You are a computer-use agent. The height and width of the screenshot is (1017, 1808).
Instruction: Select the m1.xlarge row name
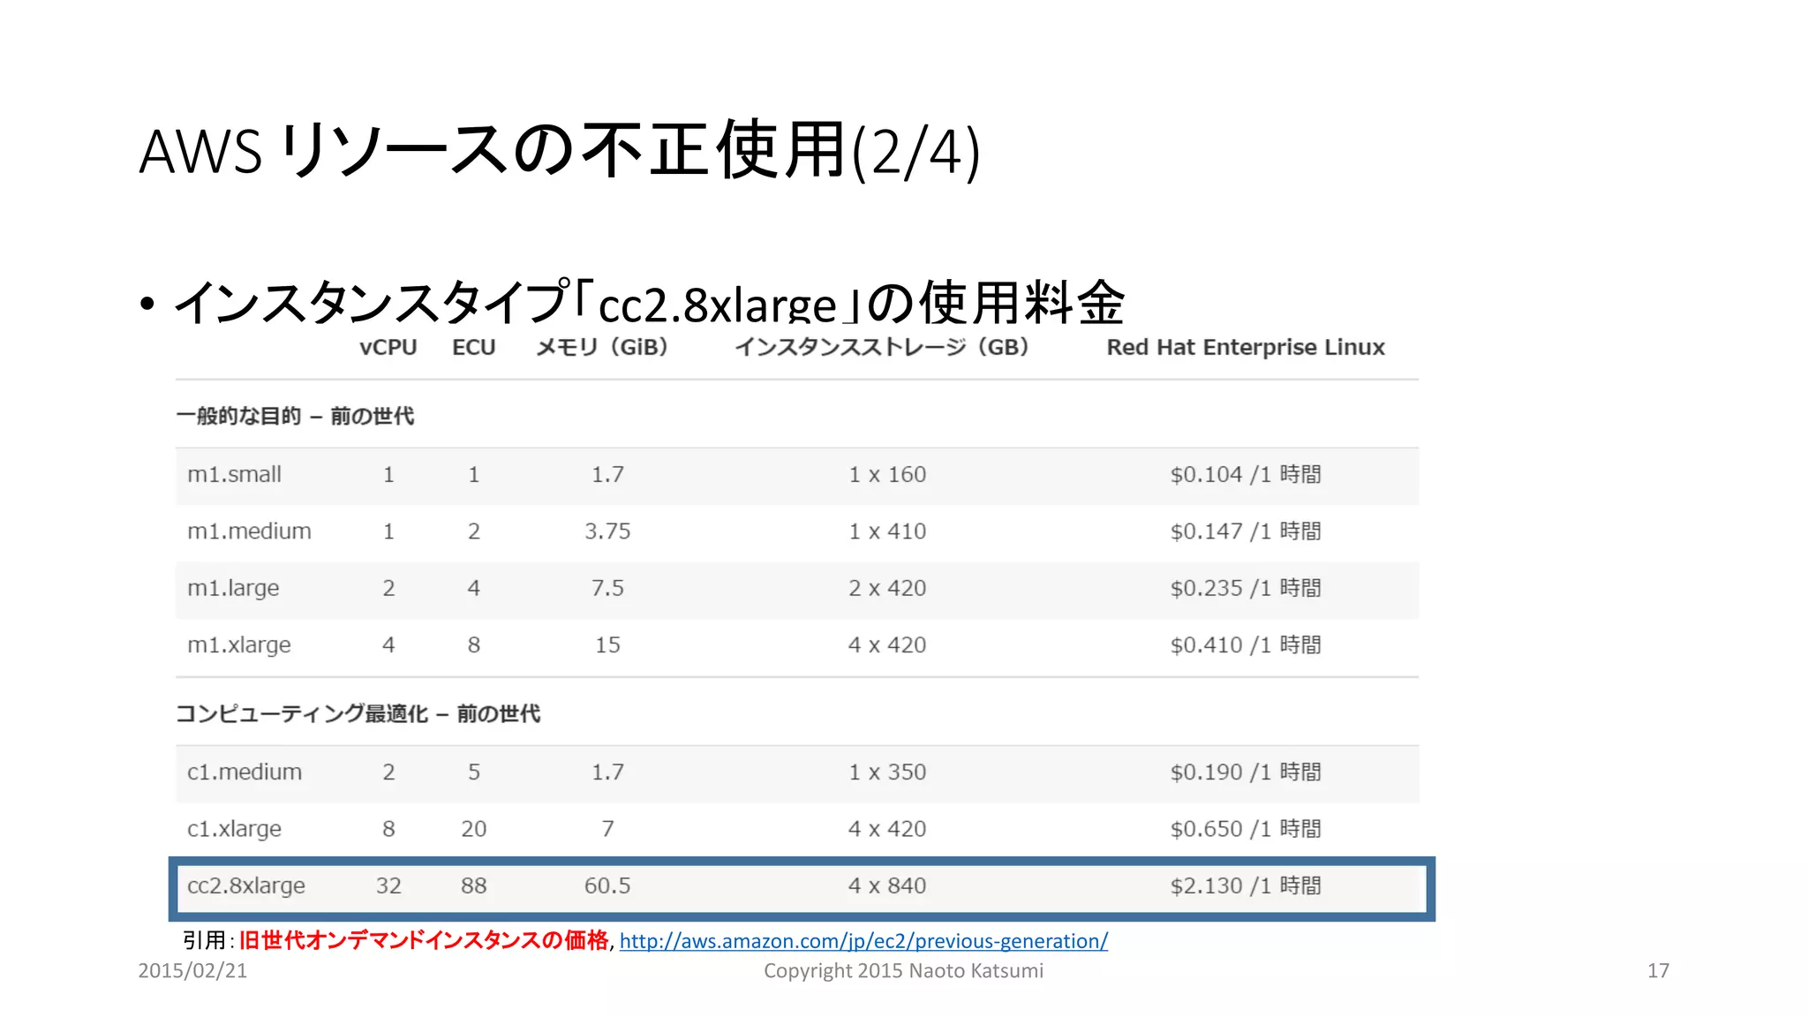(239, 645)
